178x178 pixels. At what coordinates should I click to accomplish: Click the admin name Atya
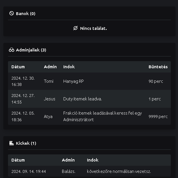point(48,116)
